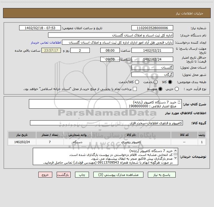Click the remaining days field showing 2
The height and width of the screenshot is (207, 214).
point(80,51)
